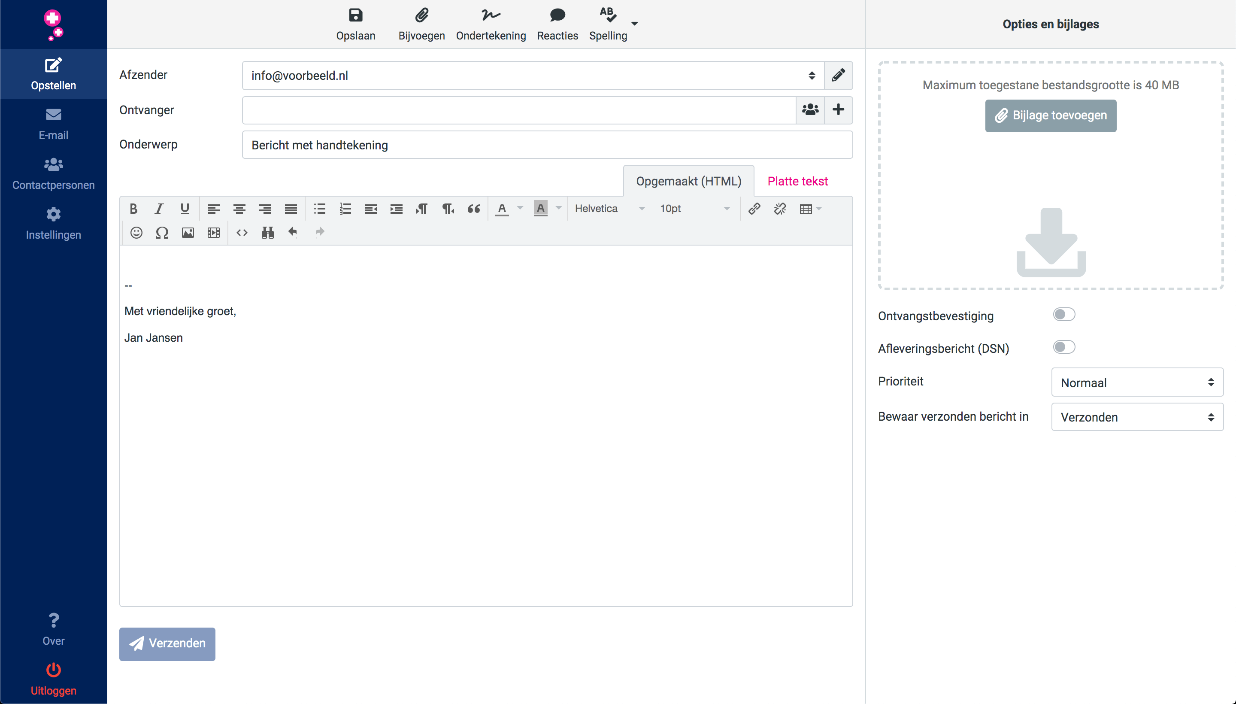Click the find and replace binoculars icon
1236x704 pixels.
click(x=267, y=233)
